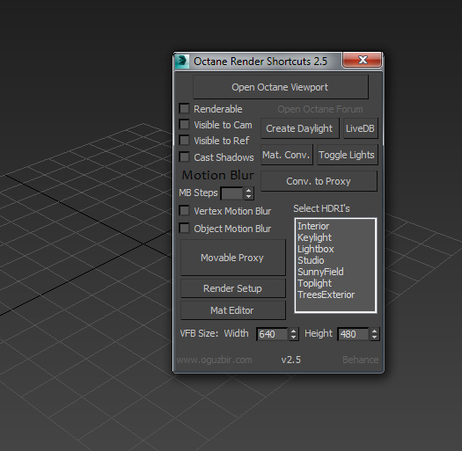Increase MB Steps with up arrow
The width and height of the screenshot is (462, 451).
click(249, 190)
